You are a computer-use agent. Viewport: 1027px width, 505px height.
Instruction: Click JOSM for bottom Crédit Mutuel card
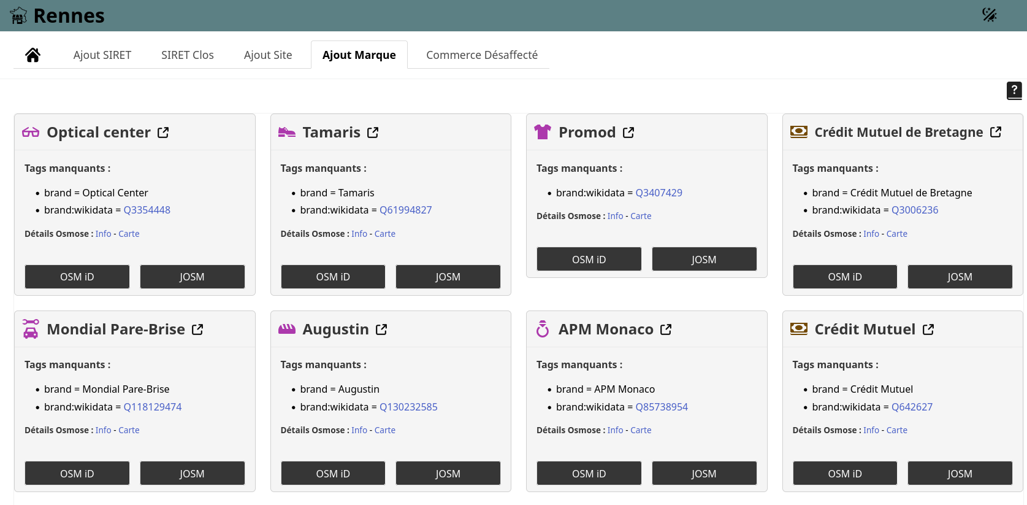click(x=960, y=474)
